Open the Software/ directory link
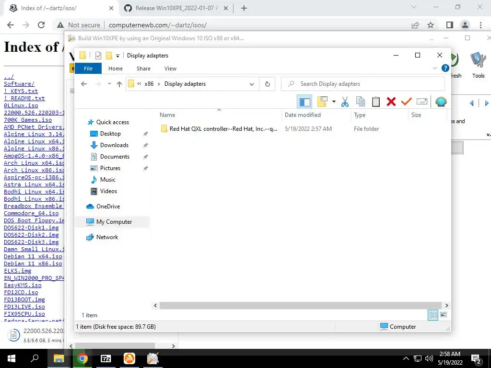This screenshot has height=368, width=491. [x=19, y=84]
